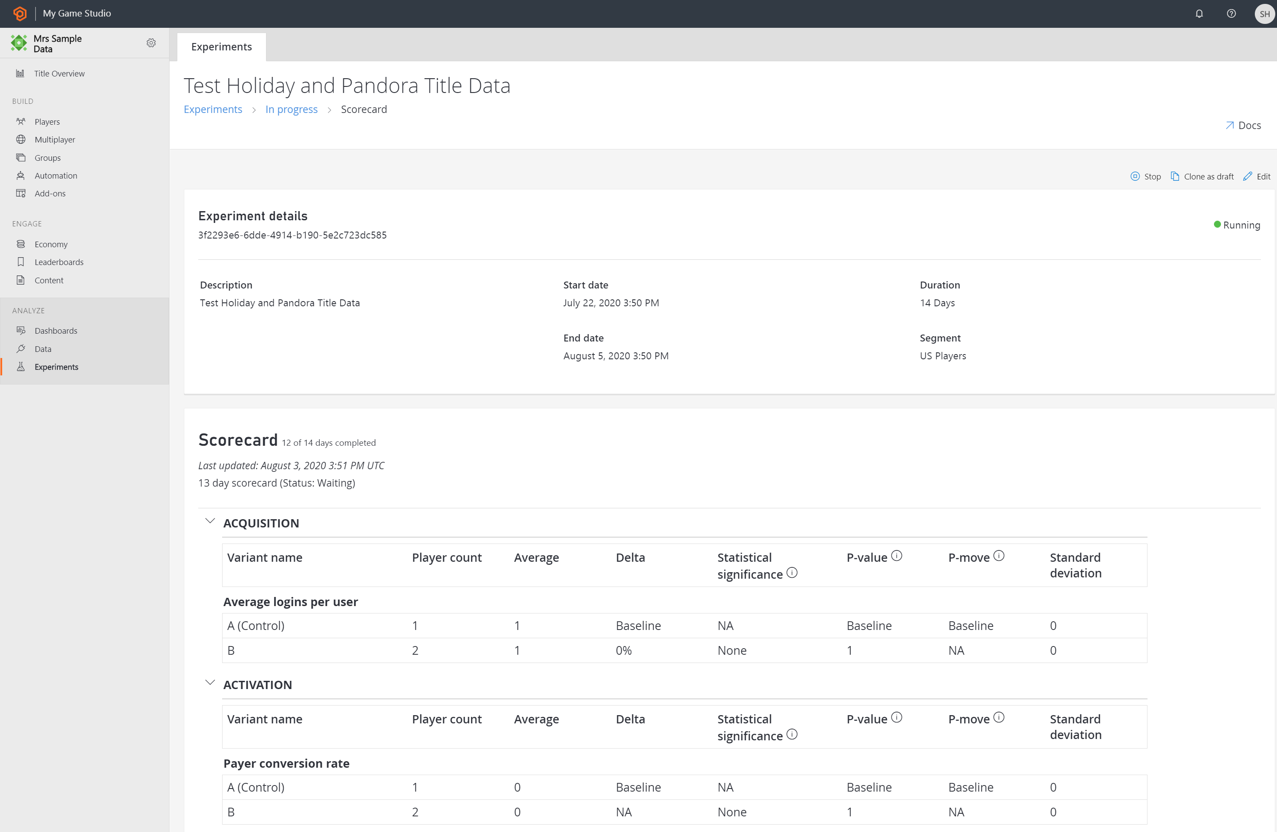
Task: Click Clone as draft
Action: click(x=1202, y=176)
